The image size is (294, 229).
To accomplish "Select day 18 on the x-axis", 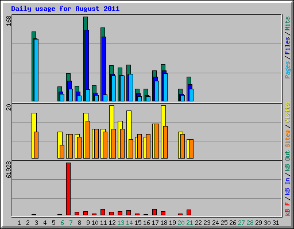I will pyautogui.click(x=164, y=223).
